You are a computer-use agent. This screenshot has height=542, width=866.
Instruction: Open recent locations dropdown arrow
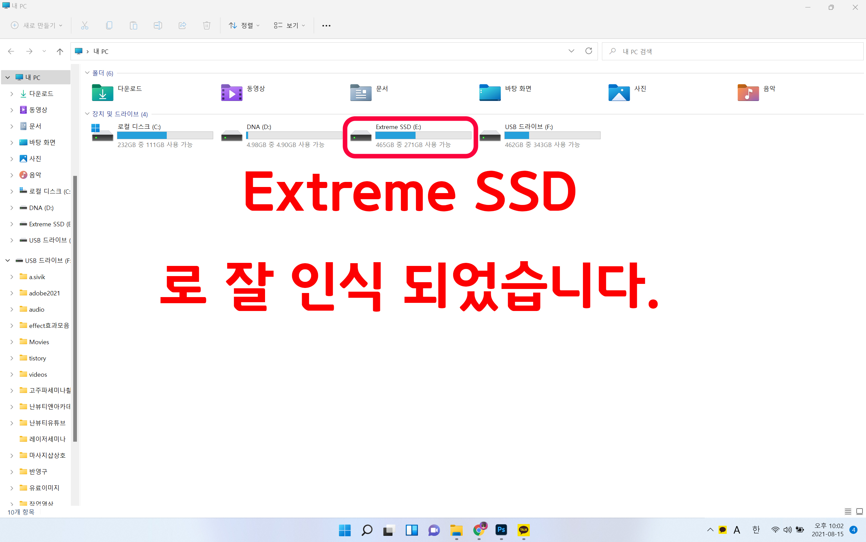pyautogui.click(x=44, y=51)
